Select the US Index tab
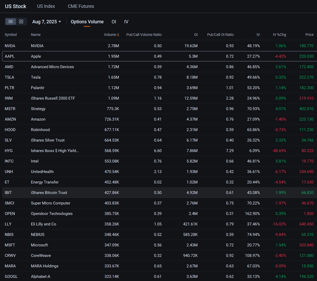 46,6
